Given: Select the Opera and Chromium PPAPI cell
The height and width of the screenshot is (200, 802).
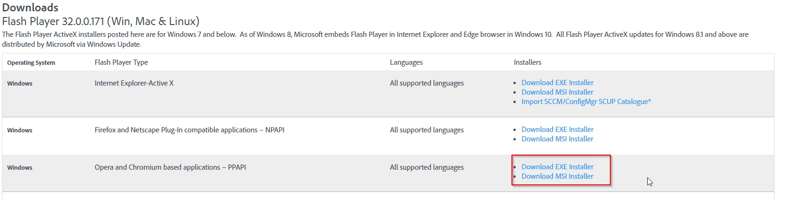Looking at the screenshot, I should tap(170, 167).
